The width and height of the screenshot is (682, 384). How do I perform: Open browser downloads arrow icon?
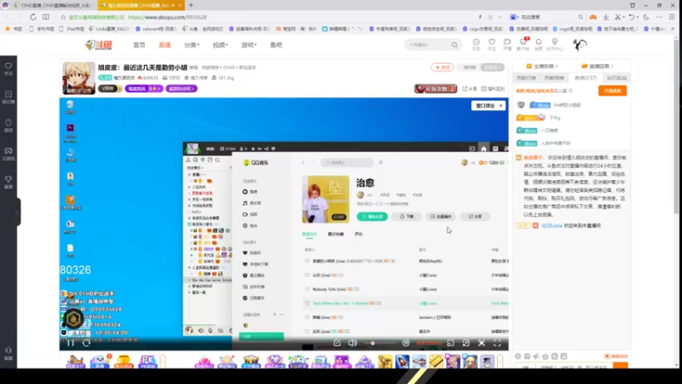pyautogui.click(x=606, y=17)
